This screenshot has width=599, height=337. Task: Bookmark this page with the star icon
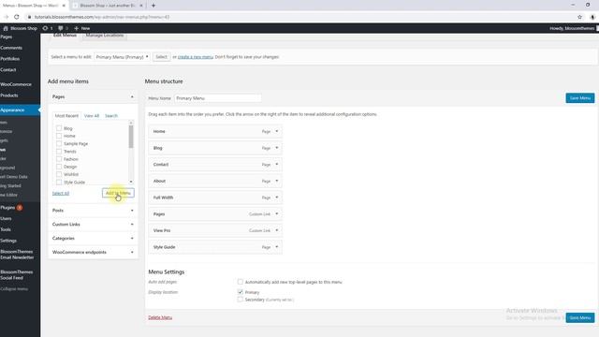tap(579, 17)
